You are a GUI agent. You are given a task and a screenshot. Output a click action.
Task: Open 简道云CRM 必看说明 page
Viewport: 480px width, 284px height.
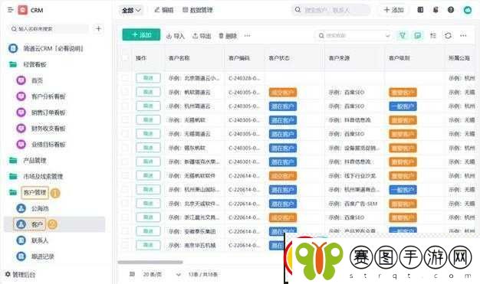53,48
